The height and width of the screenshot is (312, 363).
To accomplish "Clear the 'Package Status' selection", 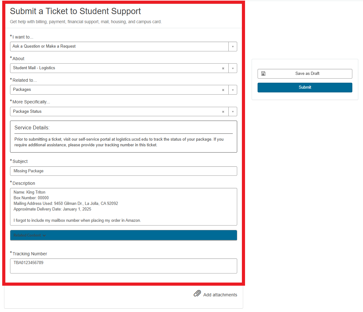I will [223, 112].
